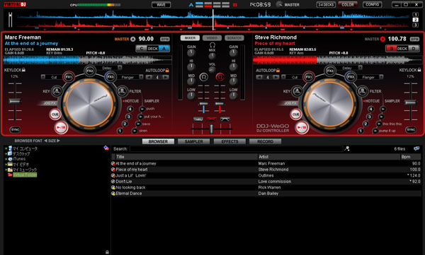Switch right side to deck D
Viewport: 425px width, 255px height.
tap(414, 49)
